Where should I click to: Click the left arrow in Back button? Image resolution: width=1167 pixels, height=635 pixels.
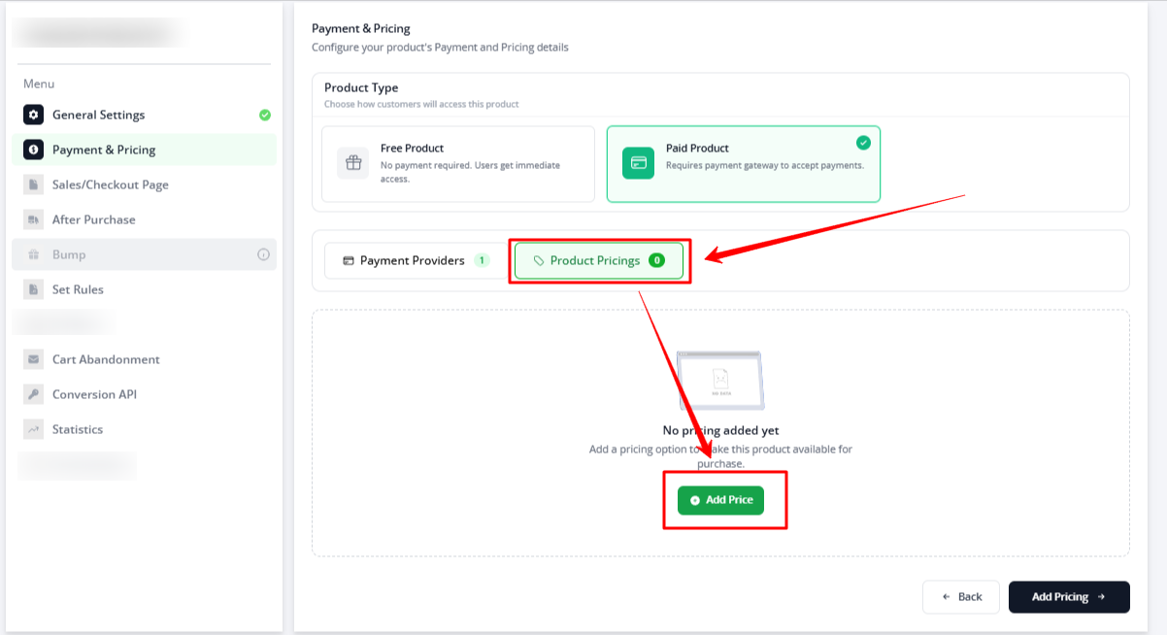[x=946, y=597]
